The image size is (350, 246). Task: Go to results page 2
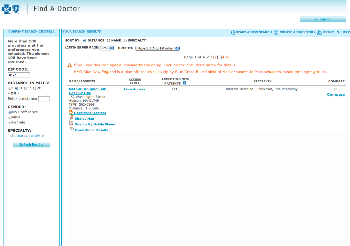point(215,57)
